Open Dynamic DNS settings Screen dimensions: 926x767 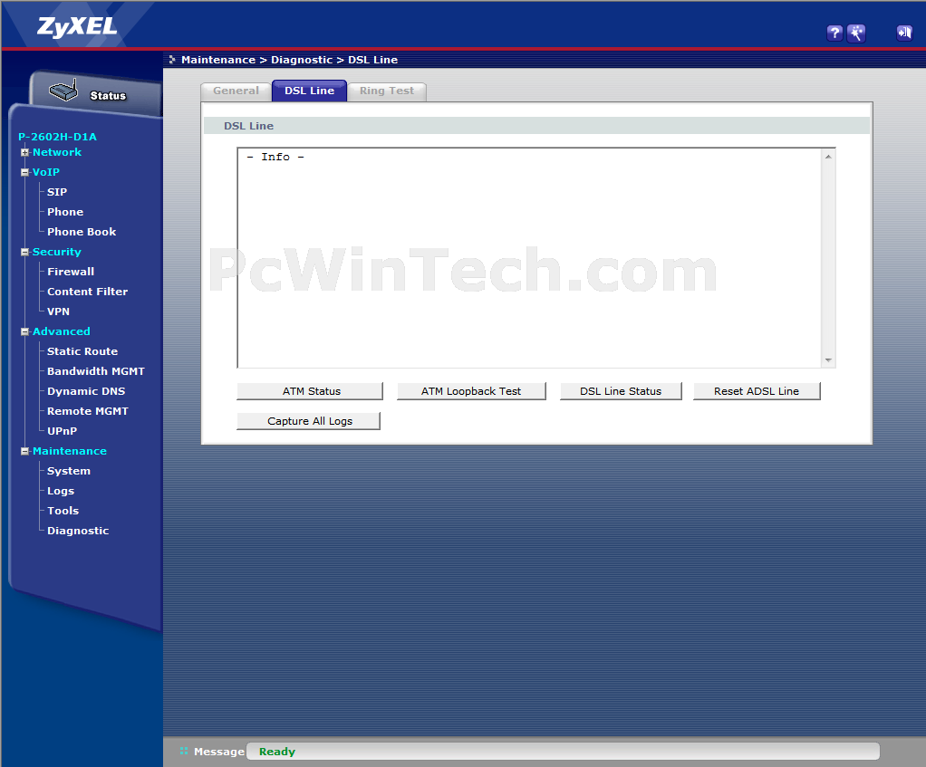point(86,391)
